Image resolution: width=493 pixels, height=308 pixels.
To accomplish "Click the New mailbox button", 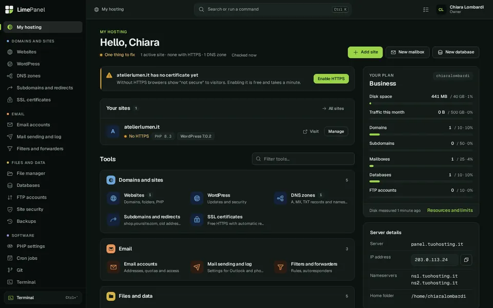I will pyautogui.click(x=407, y=52).
